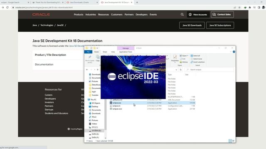Viewport: 266px width, 149px height.
Task: Open Explorer recent locations dropdown arrow
Action: (95, 70)
